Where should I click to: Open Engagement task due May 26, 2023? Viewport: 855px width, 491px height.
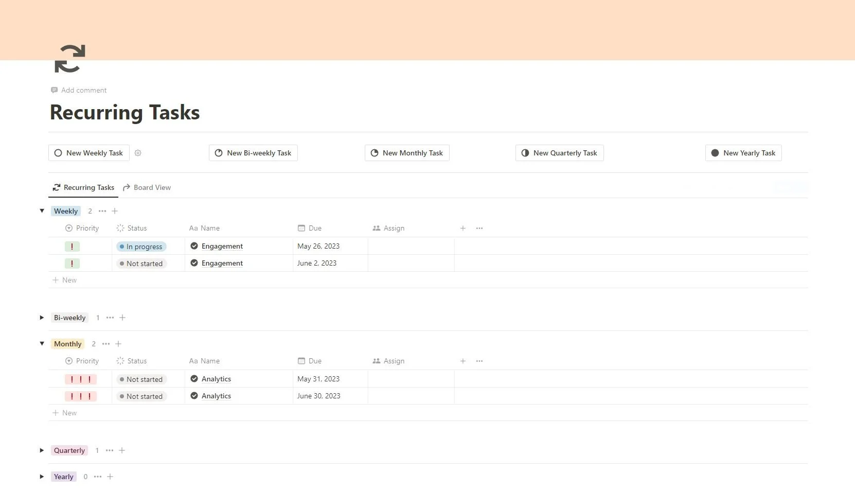click(x=222, y=246)
